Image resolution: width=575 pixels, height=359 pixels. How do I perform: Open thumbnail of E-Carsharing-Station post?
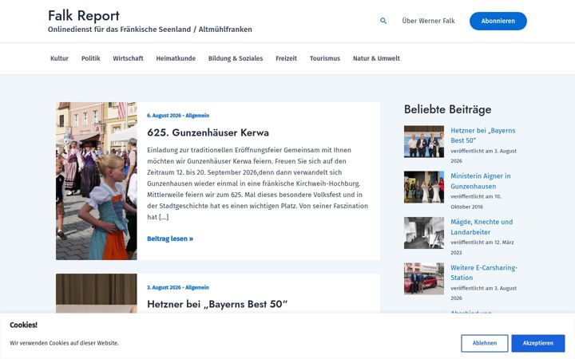click(424, 278)
